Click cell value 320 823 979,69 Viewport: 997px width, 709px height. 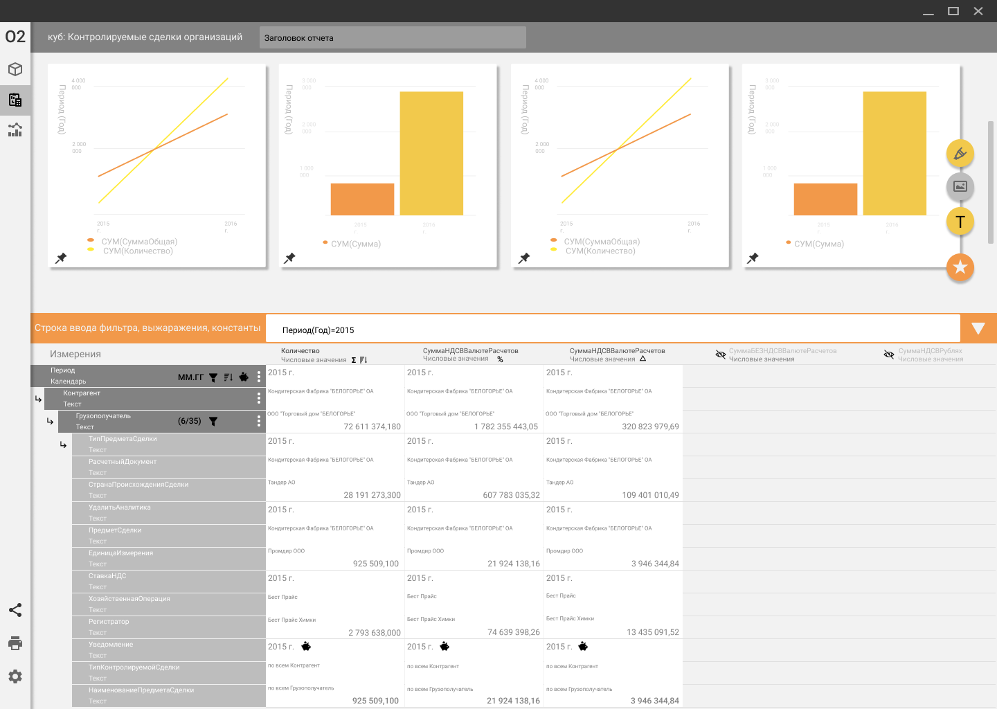coord(651,427)
